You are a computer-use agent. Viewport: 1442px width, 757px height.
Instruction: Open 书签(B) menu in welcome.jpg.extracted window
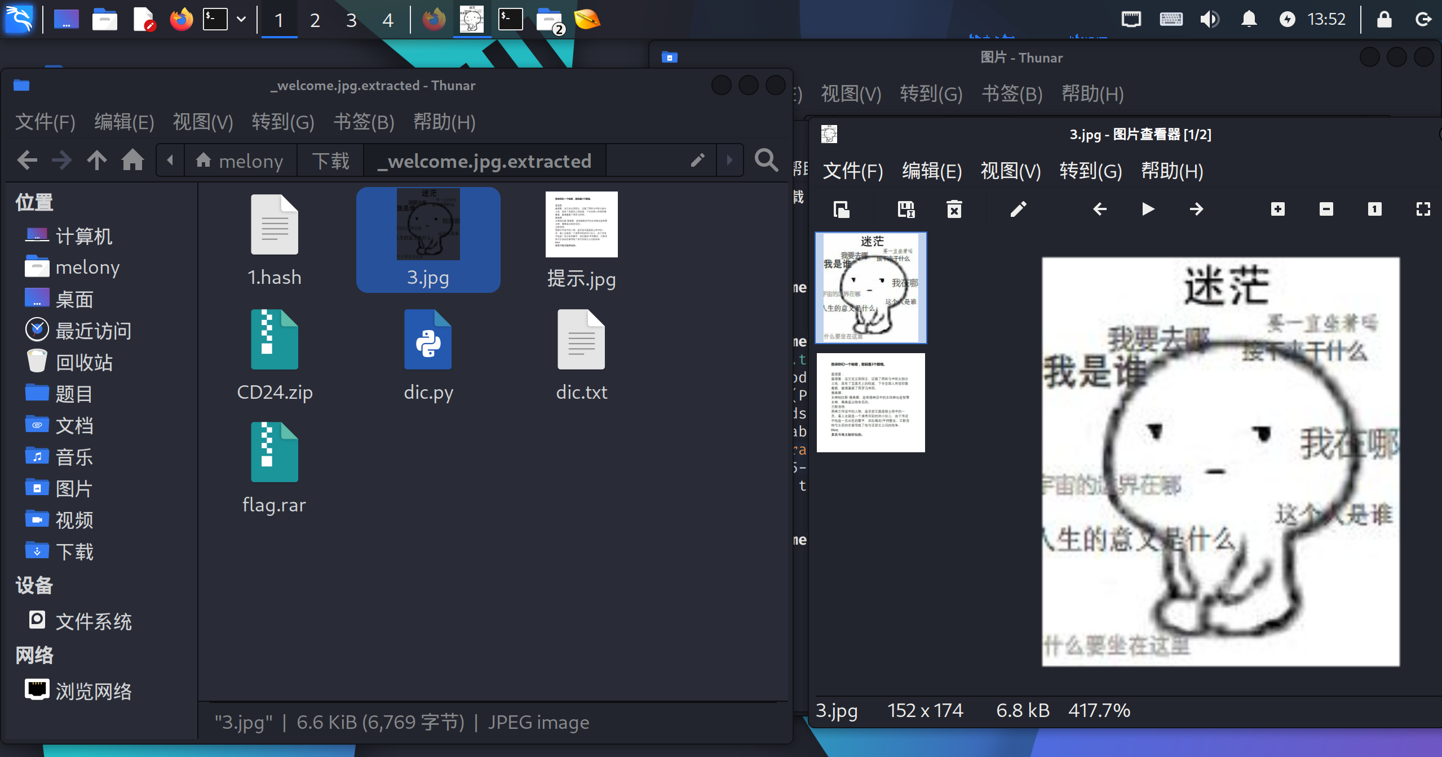(x=364, y=122)
